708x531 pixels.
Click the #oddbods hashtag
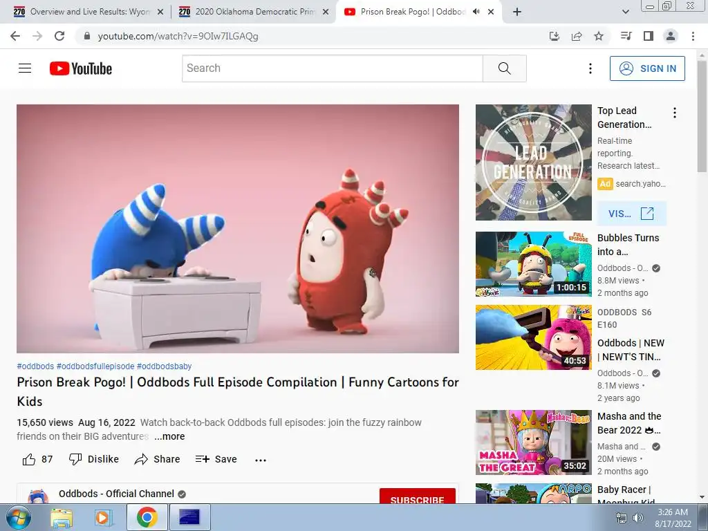coord(35,366)
